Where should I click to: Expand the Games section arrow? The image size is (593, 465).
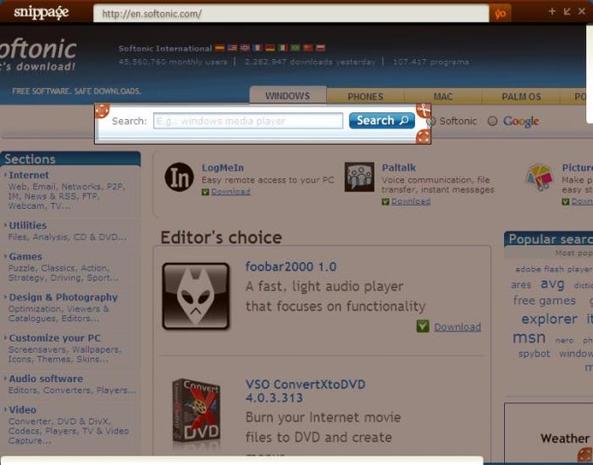(5, 256)
